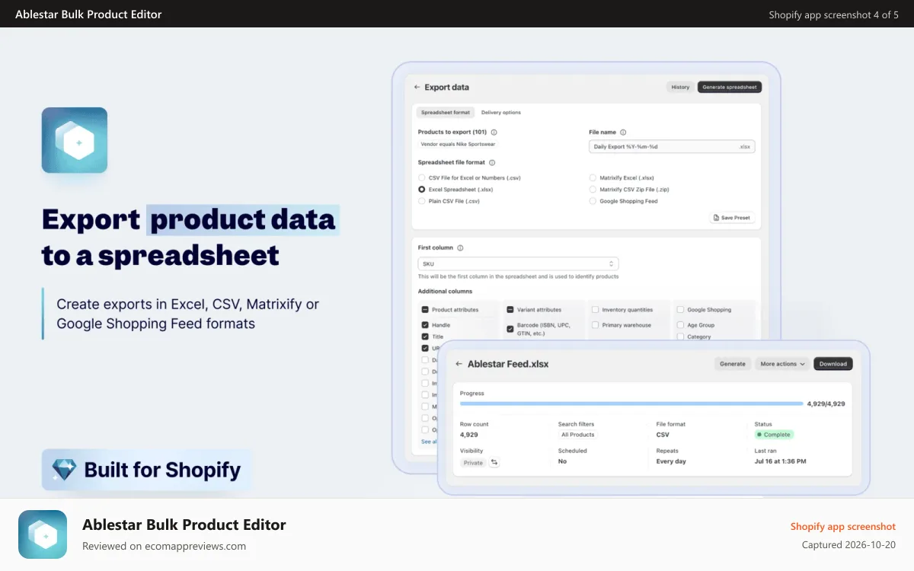Check the Google Shopping checkbox
Viewport: 914px width, 571px height.
pyautogui.click(x=680, y=310)
